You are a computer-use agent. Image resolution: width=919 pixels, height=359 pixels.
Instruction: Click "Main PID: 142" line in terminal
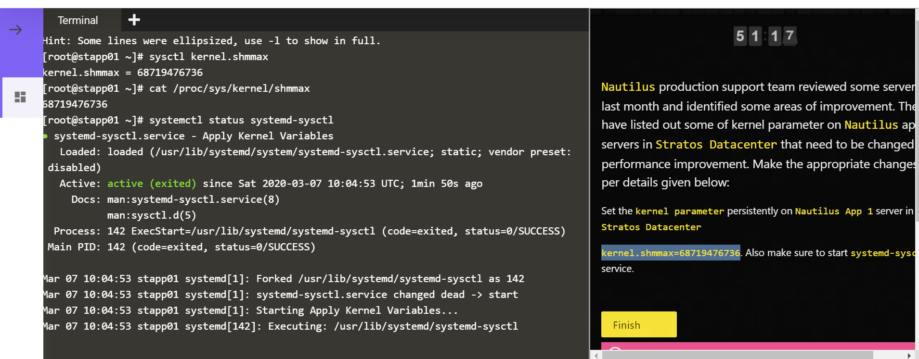point(181,247)
